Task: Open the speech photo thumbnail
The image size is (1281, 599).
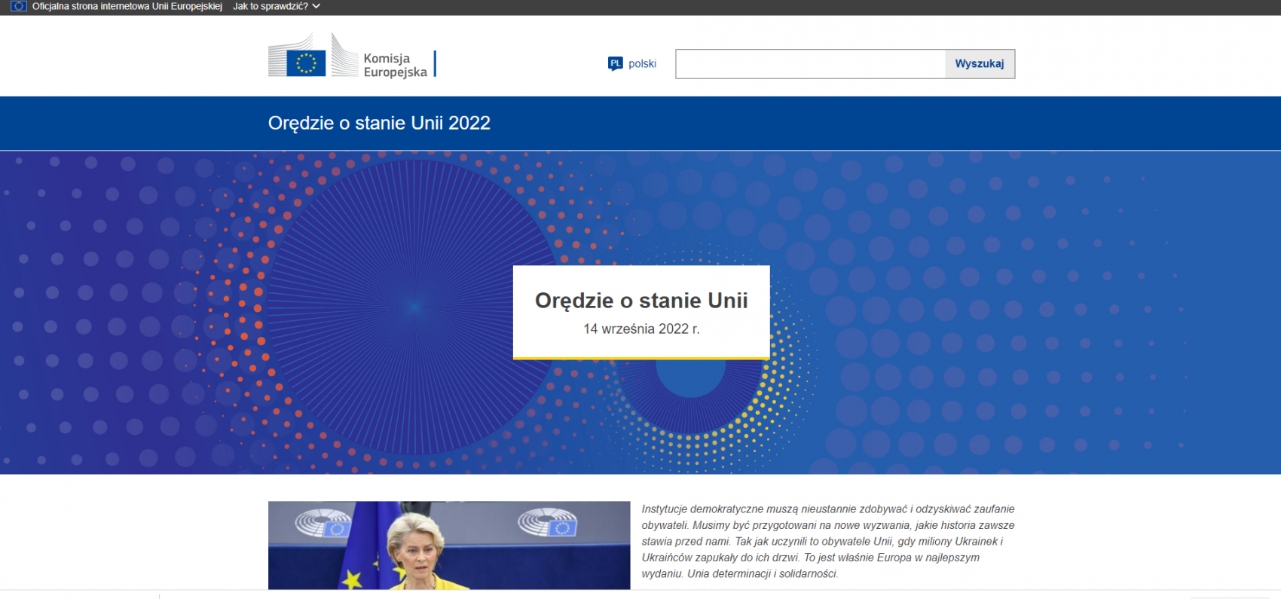Action: (449, 546)
